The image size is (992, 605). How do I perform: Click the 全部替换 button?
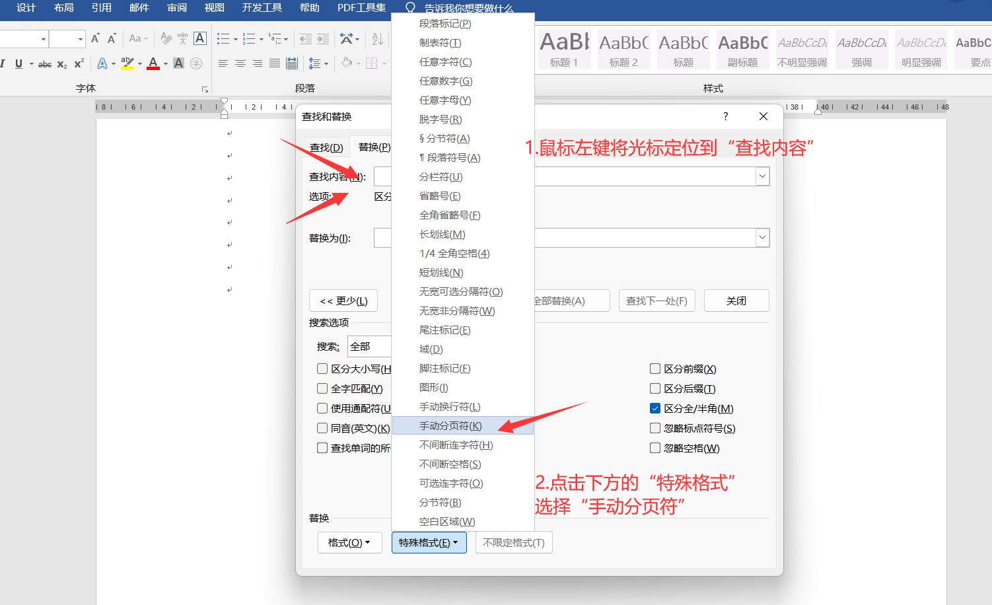(x=571, y=301)
